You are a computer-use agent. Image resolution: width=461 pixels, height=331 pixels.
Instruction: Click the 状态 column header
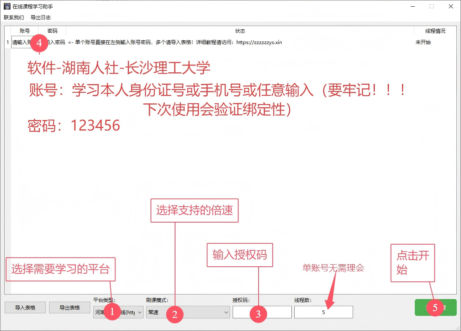pyautogui.click(x=240, y=31)
